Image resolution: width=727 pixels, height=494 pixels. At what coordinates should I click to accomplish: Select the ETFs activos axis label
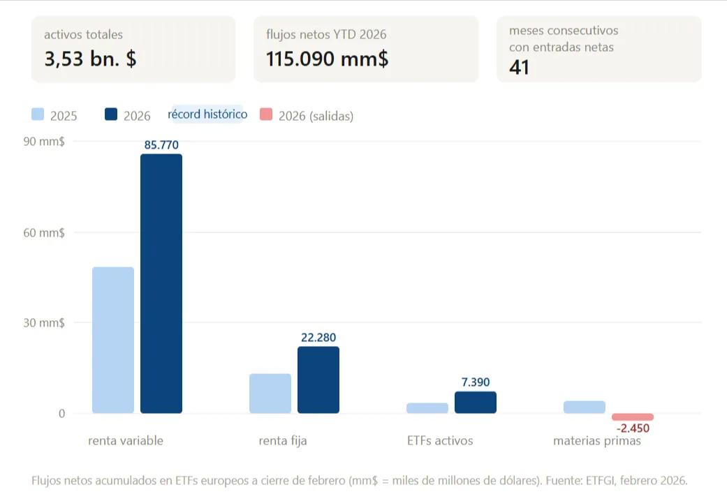(x=440, y=441)
